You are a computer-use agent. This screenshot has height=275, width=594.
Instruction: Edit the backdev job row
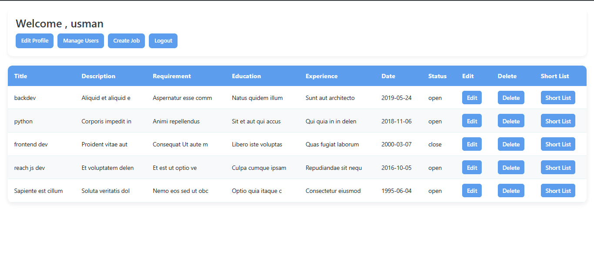(x=472, y=98)
